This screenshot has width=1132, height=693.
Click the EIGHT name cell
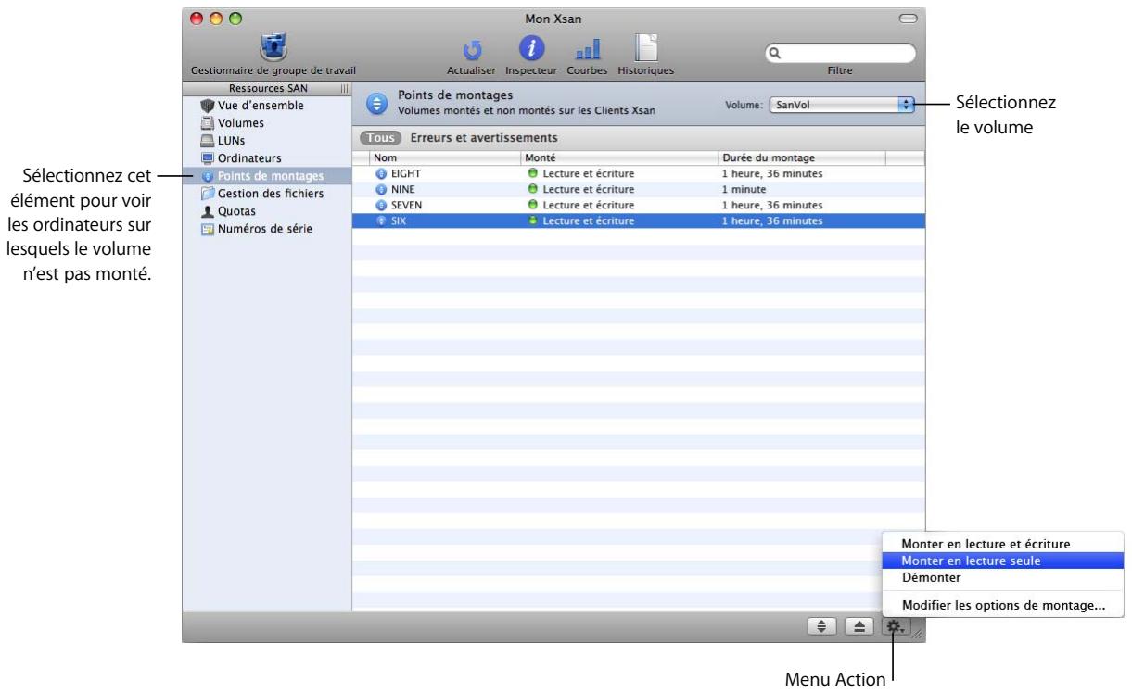tap(406, 174)
